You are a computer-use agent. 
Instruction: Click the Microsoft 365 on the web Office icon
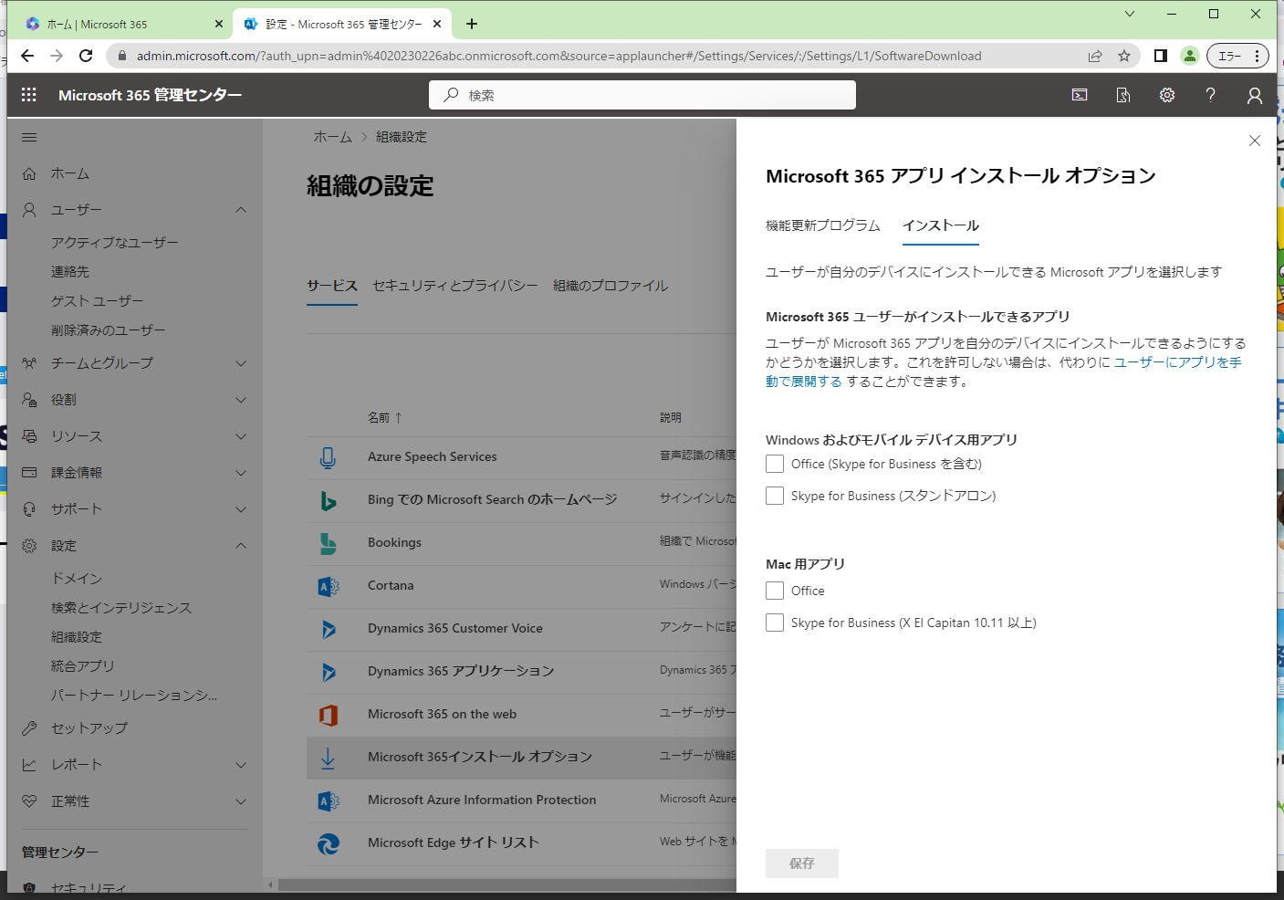pos(328,715)
